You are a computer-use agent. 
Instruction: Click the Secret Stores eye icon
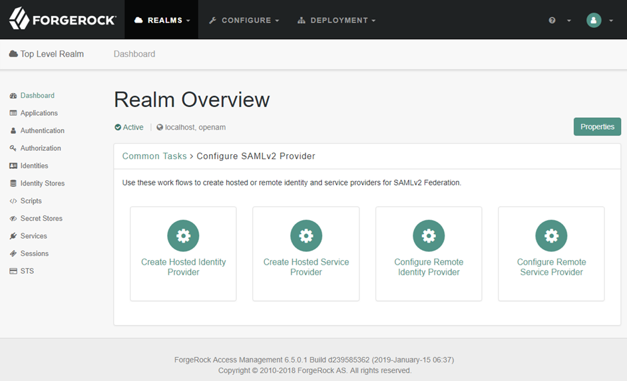click(13, 219)
